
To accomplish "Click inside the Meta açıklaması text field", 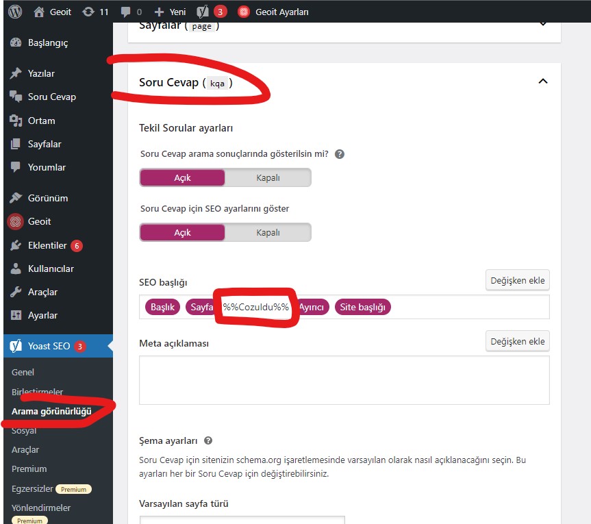I will (x=344, y=380).
